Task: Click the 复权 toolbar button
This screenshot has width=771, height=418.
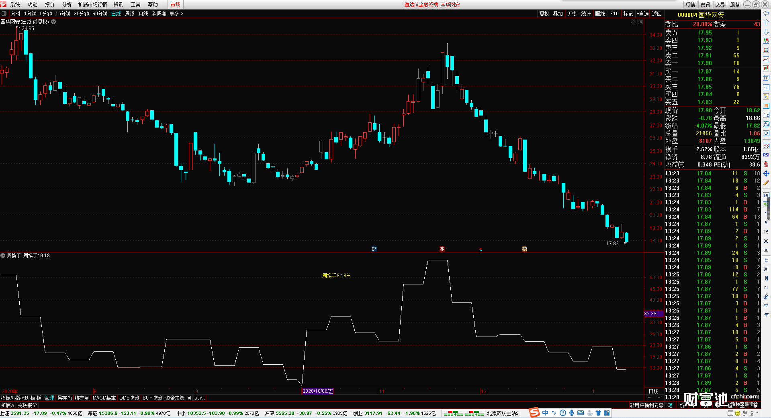Action: click(x=544, y=14)
